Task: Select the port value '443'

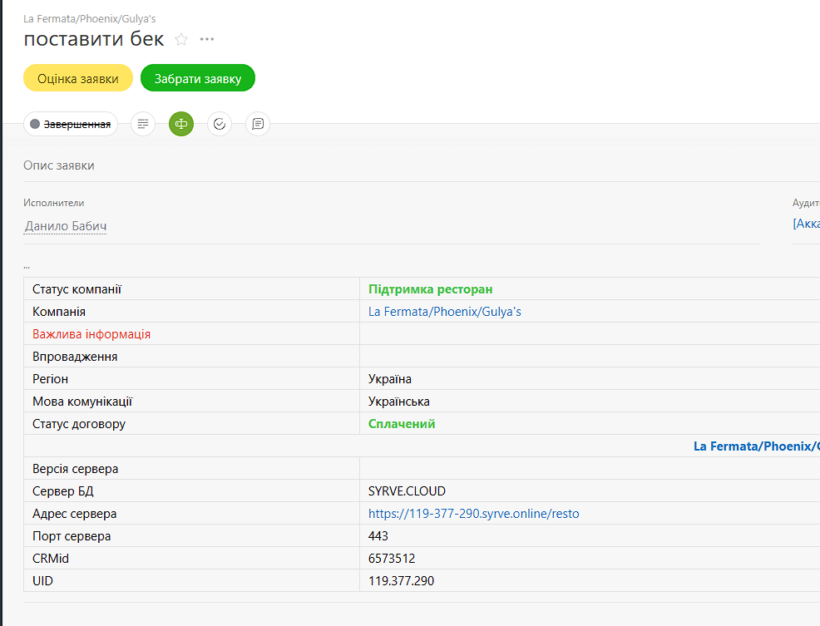Action: pyautogui.click(x=378, y=536)
